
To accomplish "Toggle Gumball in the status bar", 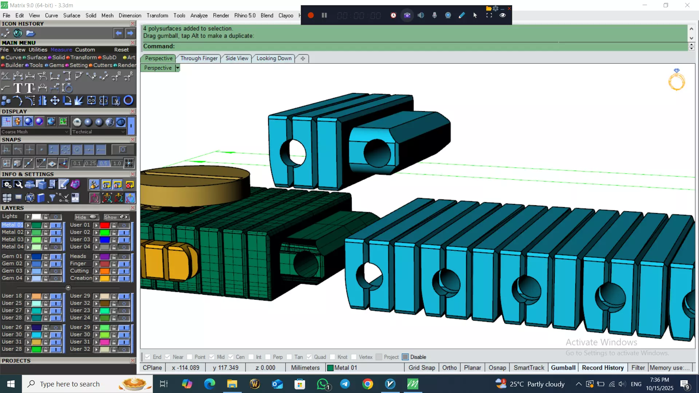I will pos(563,368).
